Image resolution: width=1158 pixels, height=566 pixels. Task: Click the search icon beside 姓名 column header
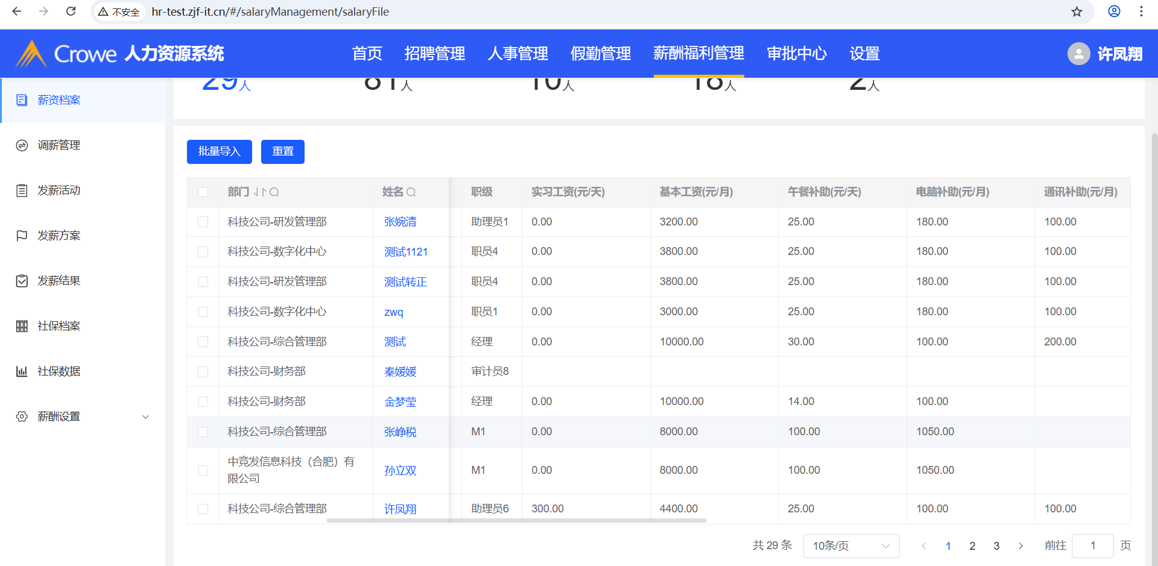coord(411,192)
